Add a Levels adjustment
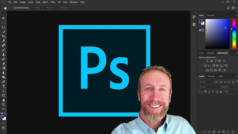The height and width of the screenshot is (134, 238). (x=211, y=61)
